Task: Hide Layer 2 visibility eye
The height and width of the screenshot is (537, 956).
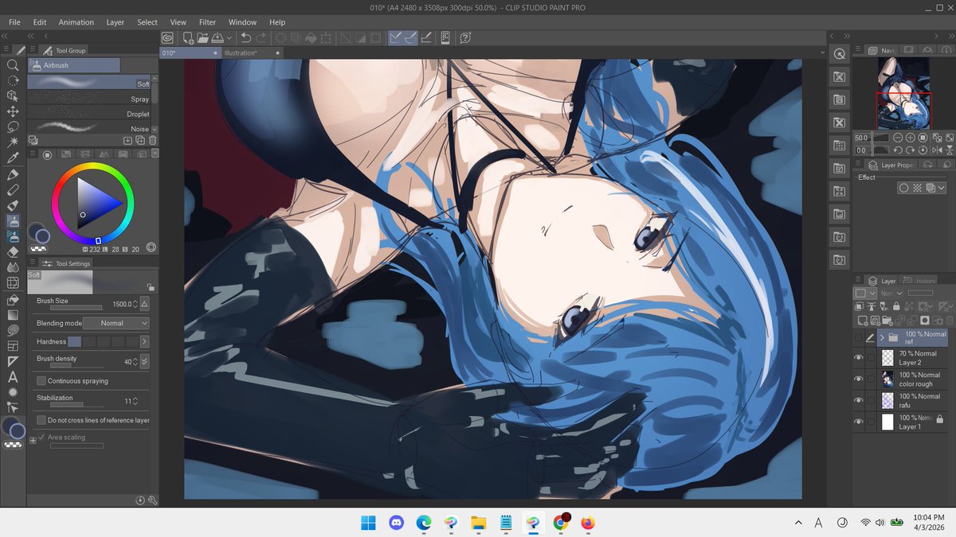Action: pos(858,358)
